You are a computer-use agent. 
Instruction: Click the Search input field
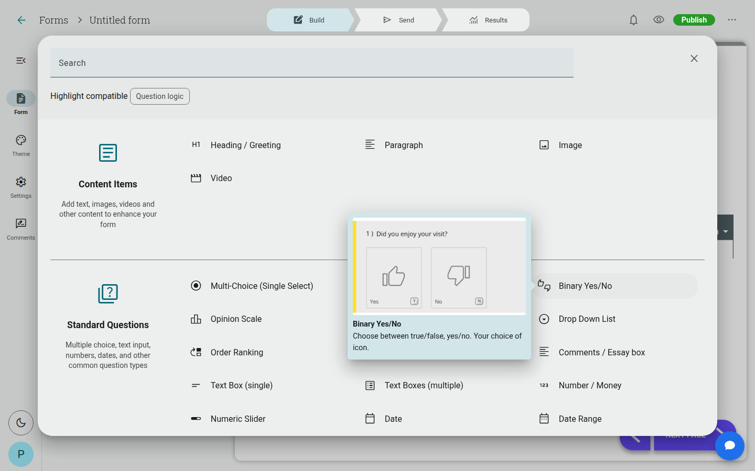tap(312, 63)
